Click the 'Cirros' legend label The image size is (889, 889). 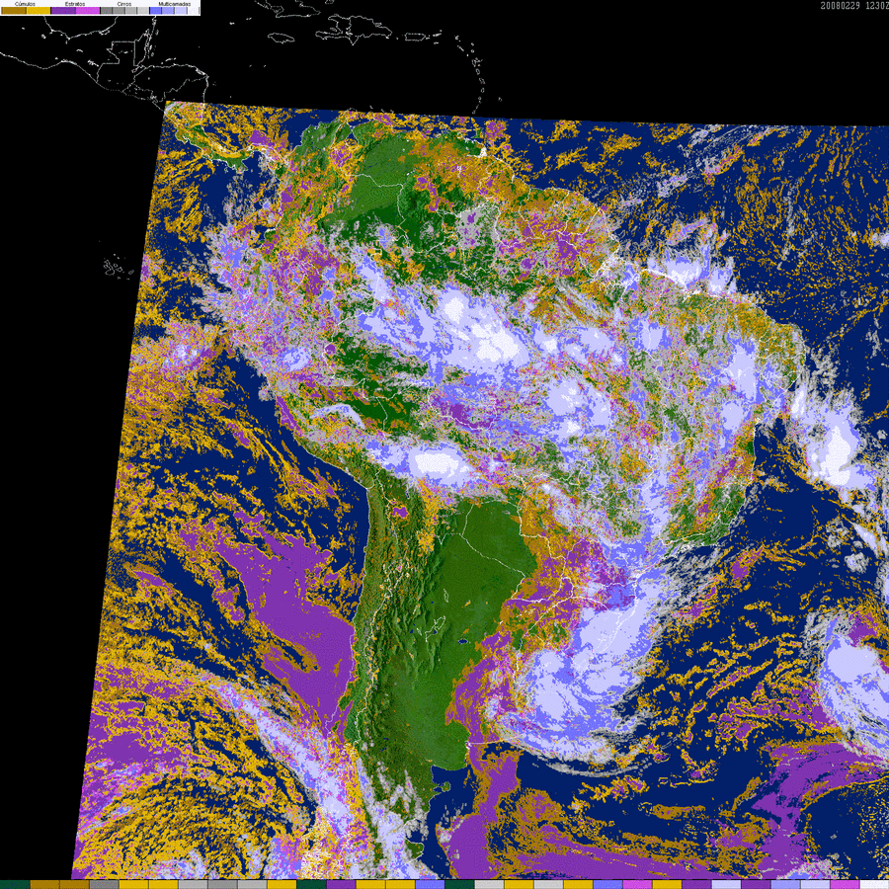(124, 4)
